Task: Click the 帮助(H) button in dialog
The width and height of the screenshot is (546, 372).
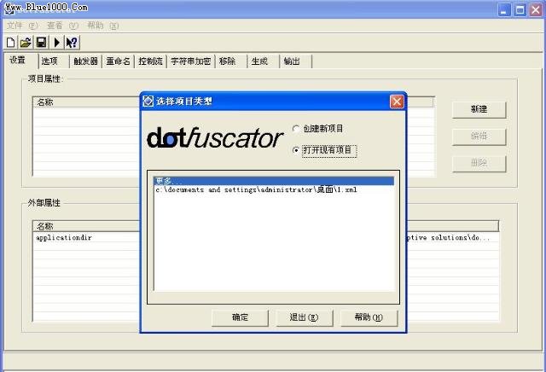Action: 369,317
